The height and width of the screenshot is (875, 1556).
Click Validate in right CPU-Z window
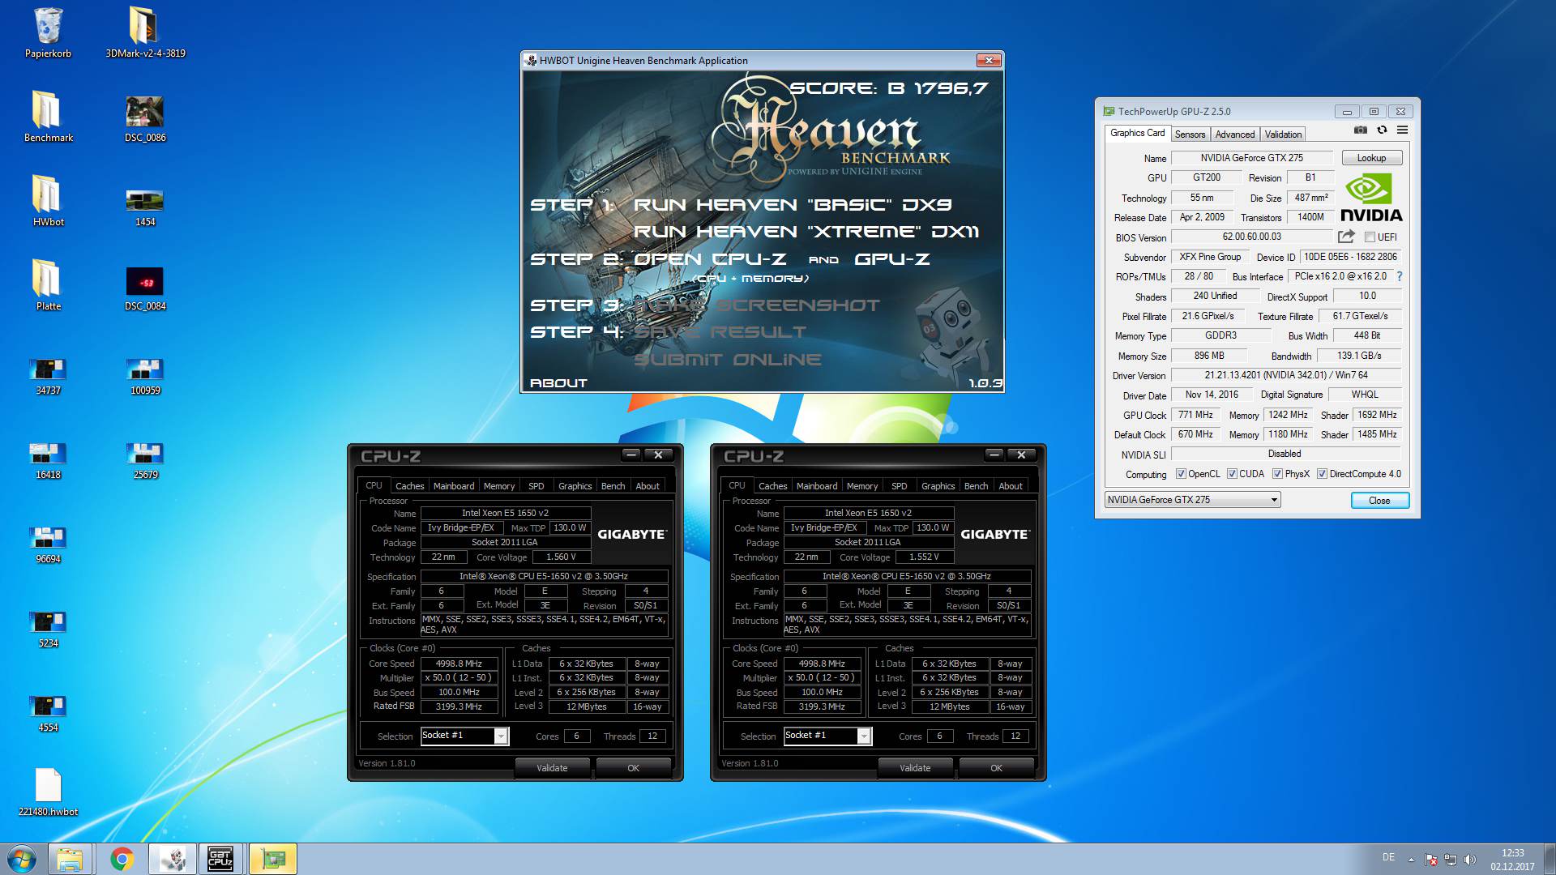pyautogui.click(x=915, y=768)
